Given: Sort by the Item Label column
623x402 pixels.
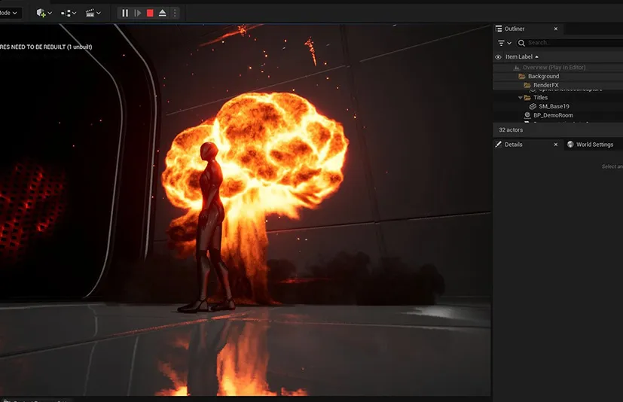Looking at the screenshot, I should [x=522, y=56].
